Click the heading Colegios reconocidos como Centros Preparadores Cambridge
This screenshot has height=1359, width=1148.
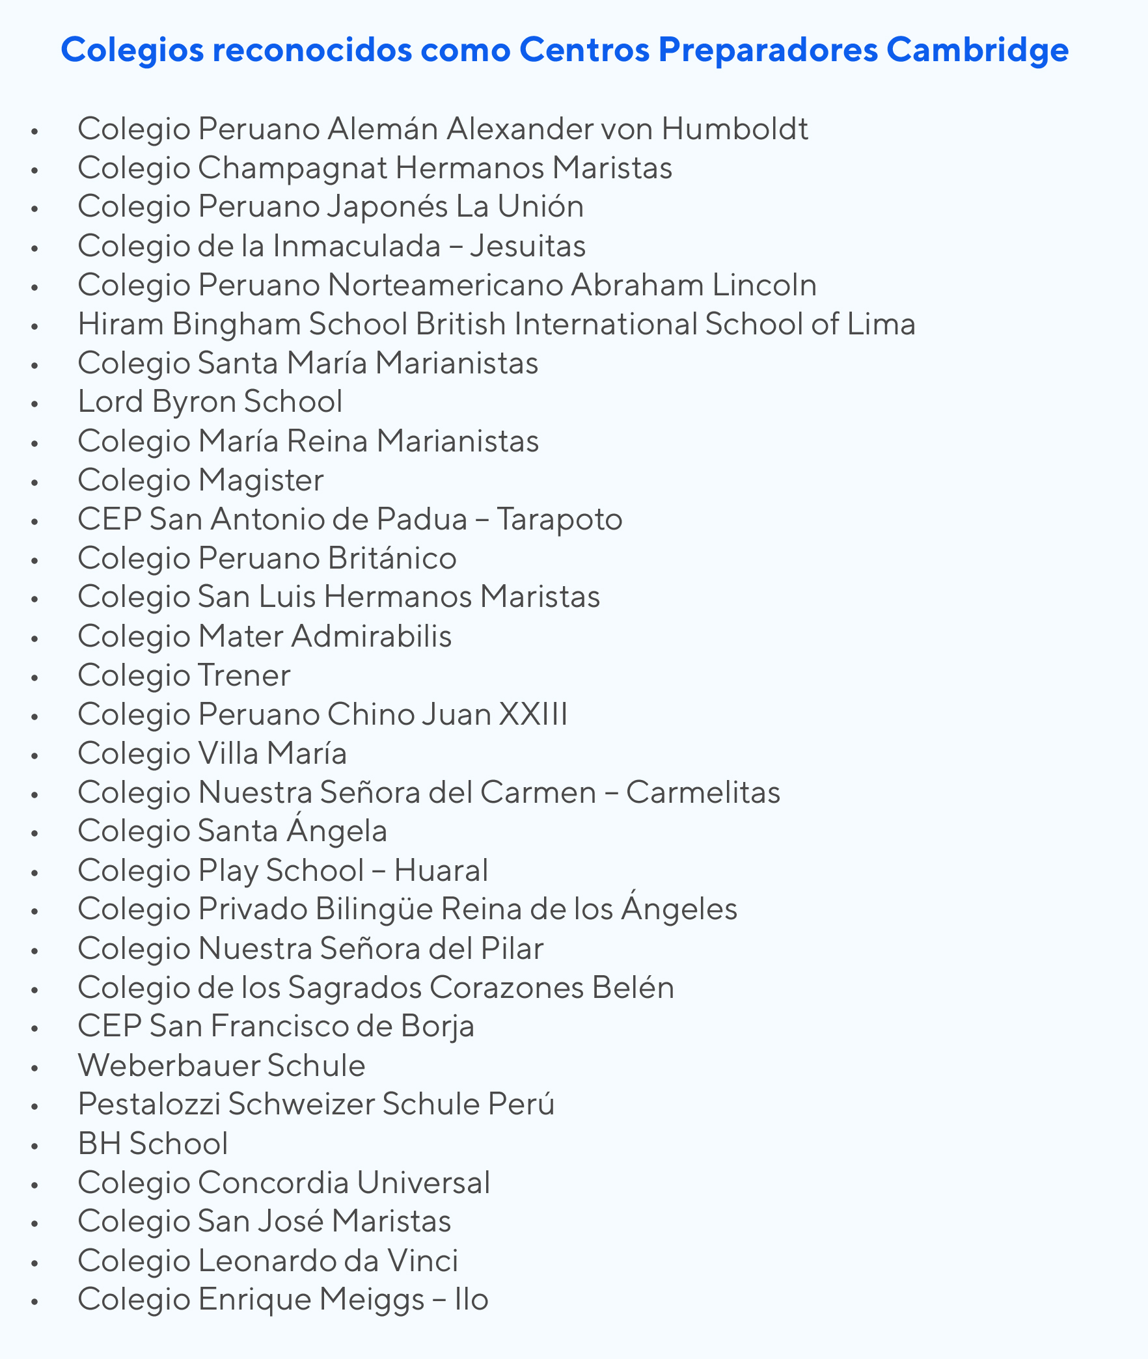point(564,49)
